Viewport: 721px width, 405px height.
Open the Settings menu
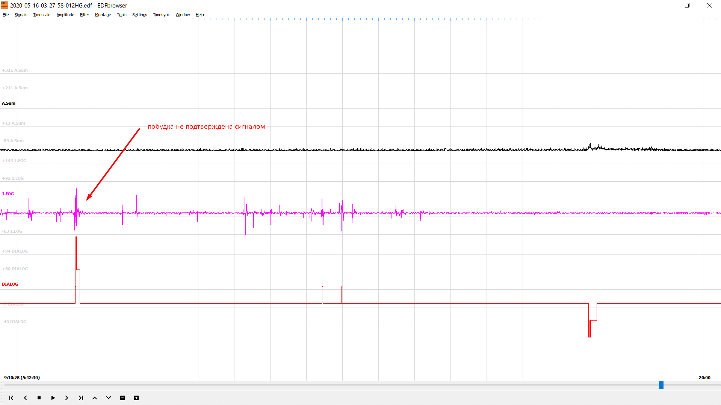[x=140, y=15]
